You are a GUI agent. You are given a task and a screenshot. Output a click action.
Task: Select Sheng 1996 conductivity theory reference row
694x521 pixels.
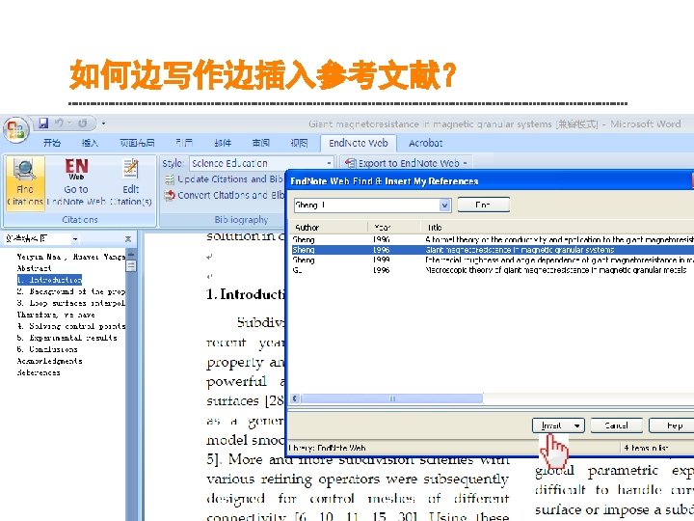point(492,239)
